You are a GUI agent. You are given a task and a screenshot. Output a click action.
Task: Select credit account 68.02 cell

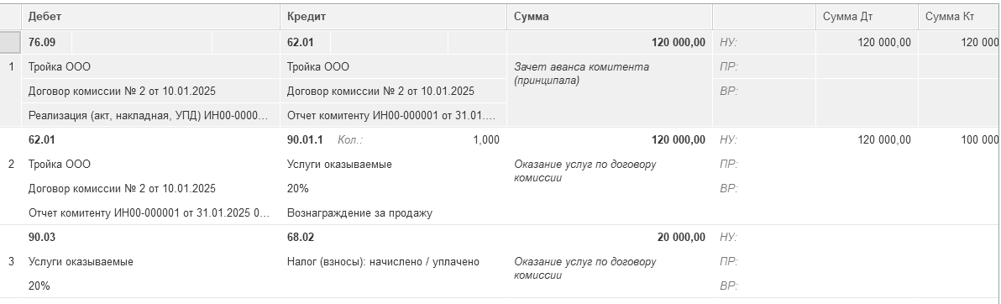point(393,237)
